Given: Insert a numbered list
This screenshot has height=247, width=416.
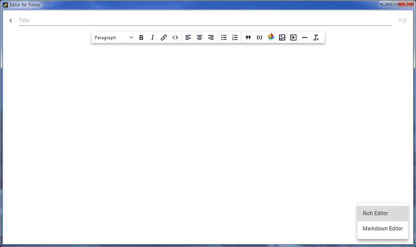Looking at the screenshot, I should (x=235, y=38).
